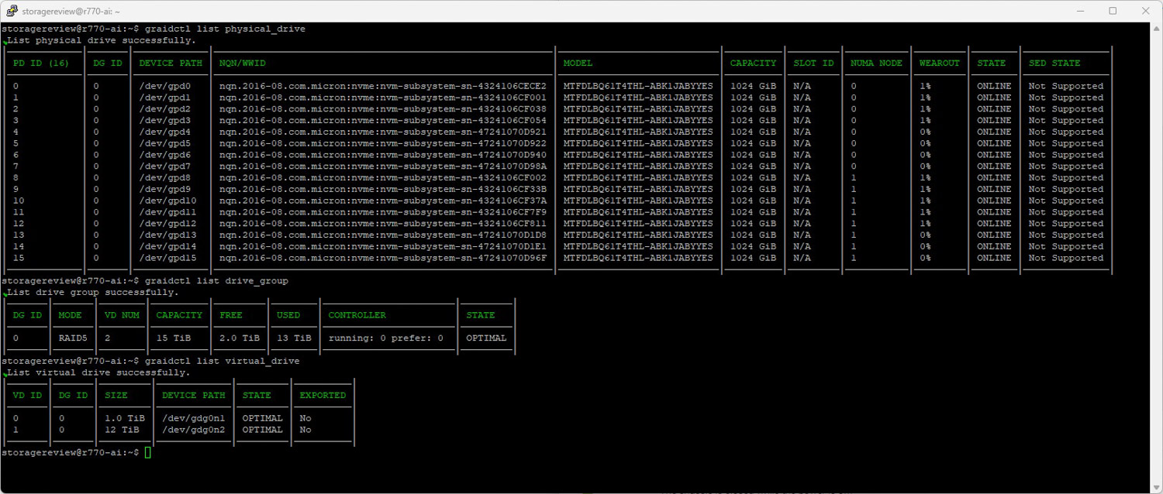Click virtual drive path /dev/gdg0n1
The height and width of the screenshot is (494, 1163).
(x=193, y=418)
